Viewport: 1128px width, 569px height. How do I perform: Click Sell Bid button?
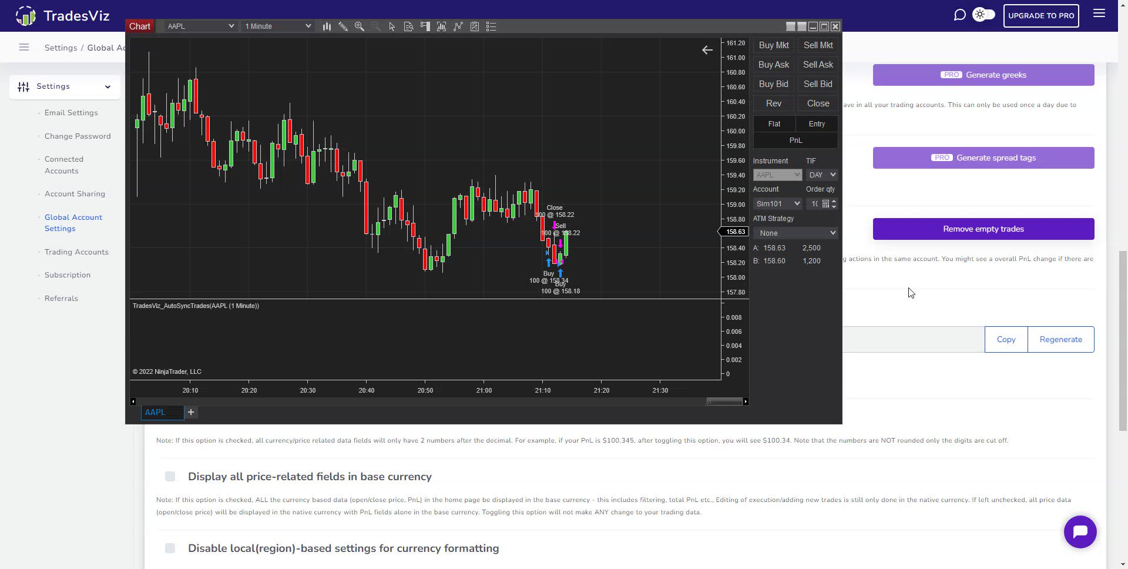click(x=818, y=84)
